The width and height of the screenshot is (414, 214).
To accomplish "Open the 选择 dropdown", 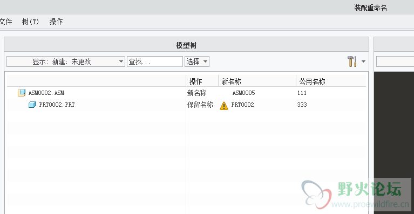I will (x=197, y=61).
